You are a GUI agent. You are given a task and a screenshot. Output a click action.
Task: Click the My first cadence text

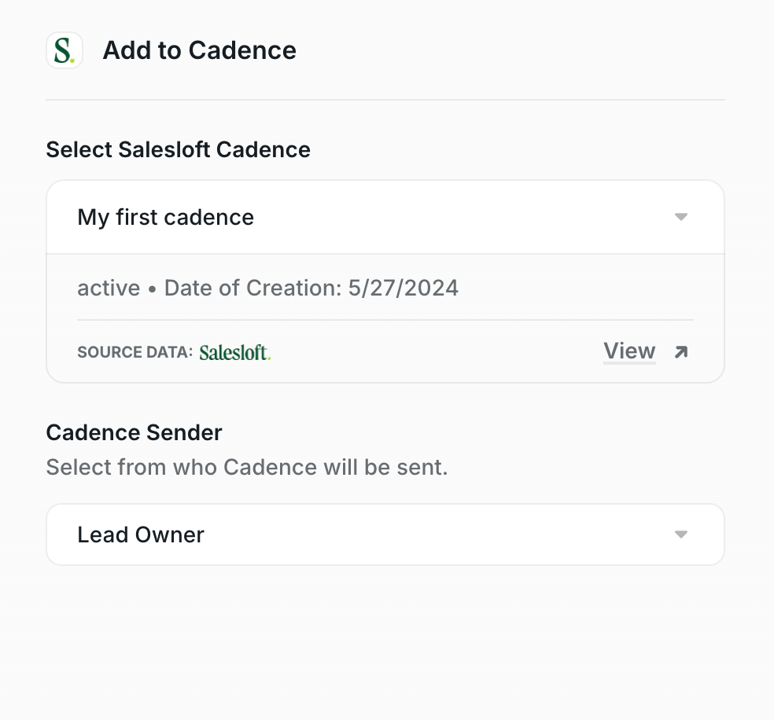tap(165, 217)
